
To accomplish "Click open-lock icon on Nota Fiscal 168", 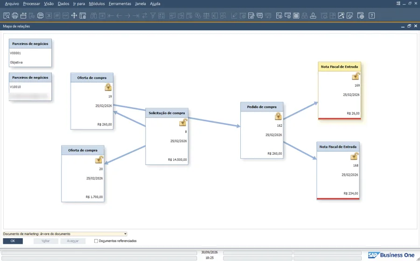I will [x=354, y=156].
